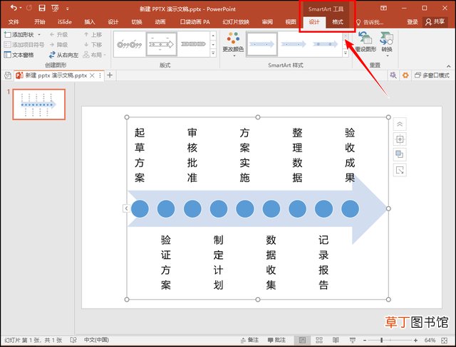Open the 动画 (Animations) tab
The width and height of the screenshot is (456, 347).
click(160, 22)
